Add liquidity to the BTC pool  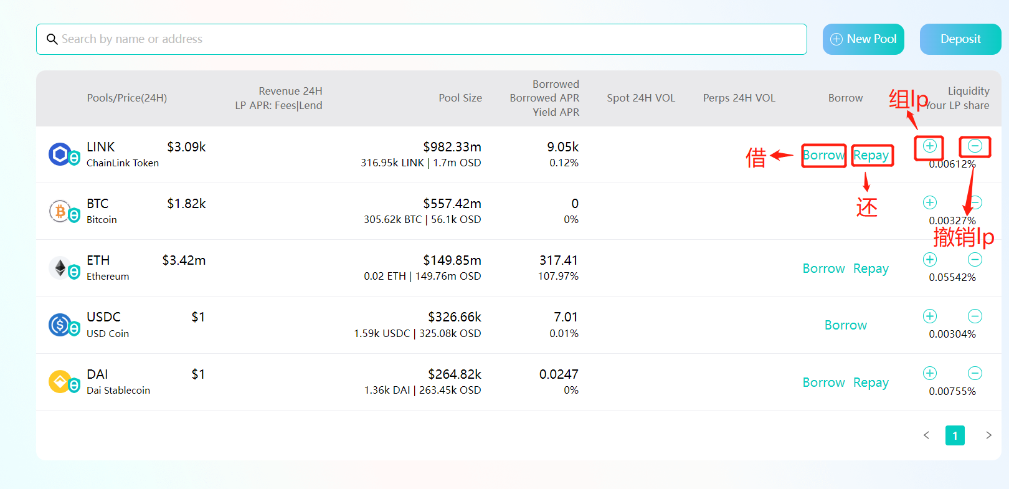point(929,202)
